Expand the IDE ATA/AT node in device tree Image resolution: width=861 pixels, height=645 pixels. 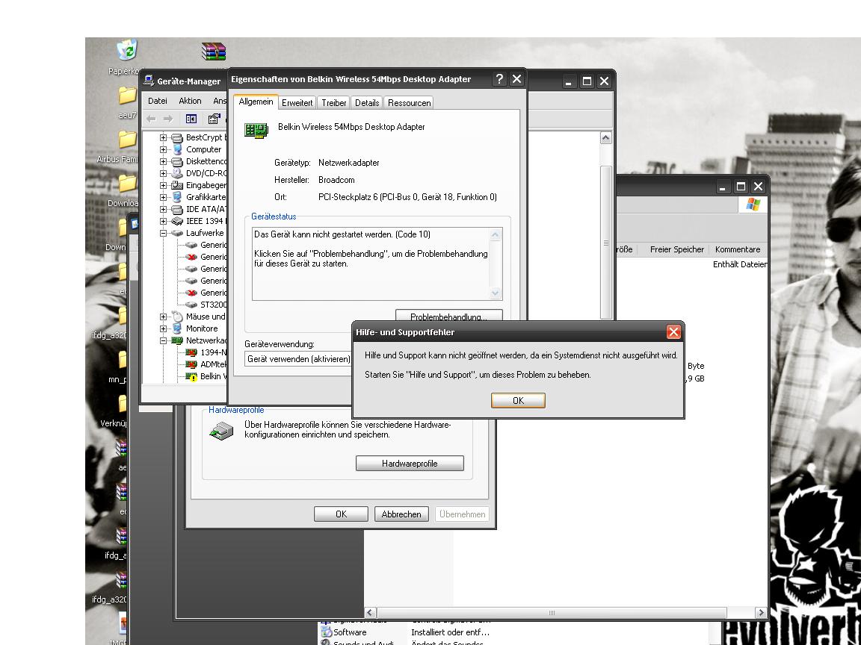click(163, 210)
